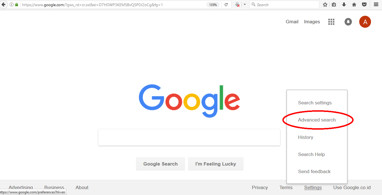This screenshot has height=195, width=382.
Task: Open History from the settings menu
Action: pyautogui.click(x=305, y=137)
